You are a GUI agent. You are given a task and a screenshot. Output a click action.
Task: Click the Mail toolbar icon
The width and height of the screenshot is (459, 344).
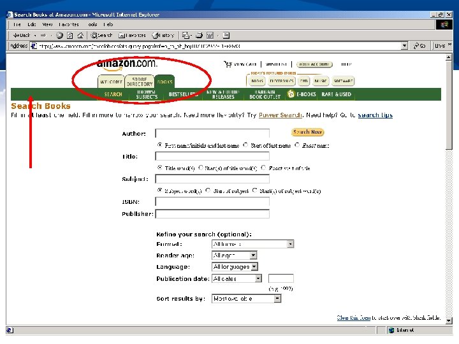[x=186, y=36]
